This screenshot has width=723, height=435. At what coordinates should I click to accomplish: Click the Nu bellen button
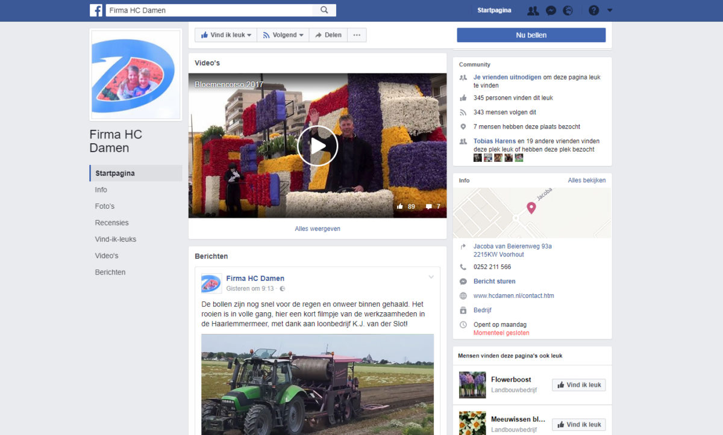(531, 35)
